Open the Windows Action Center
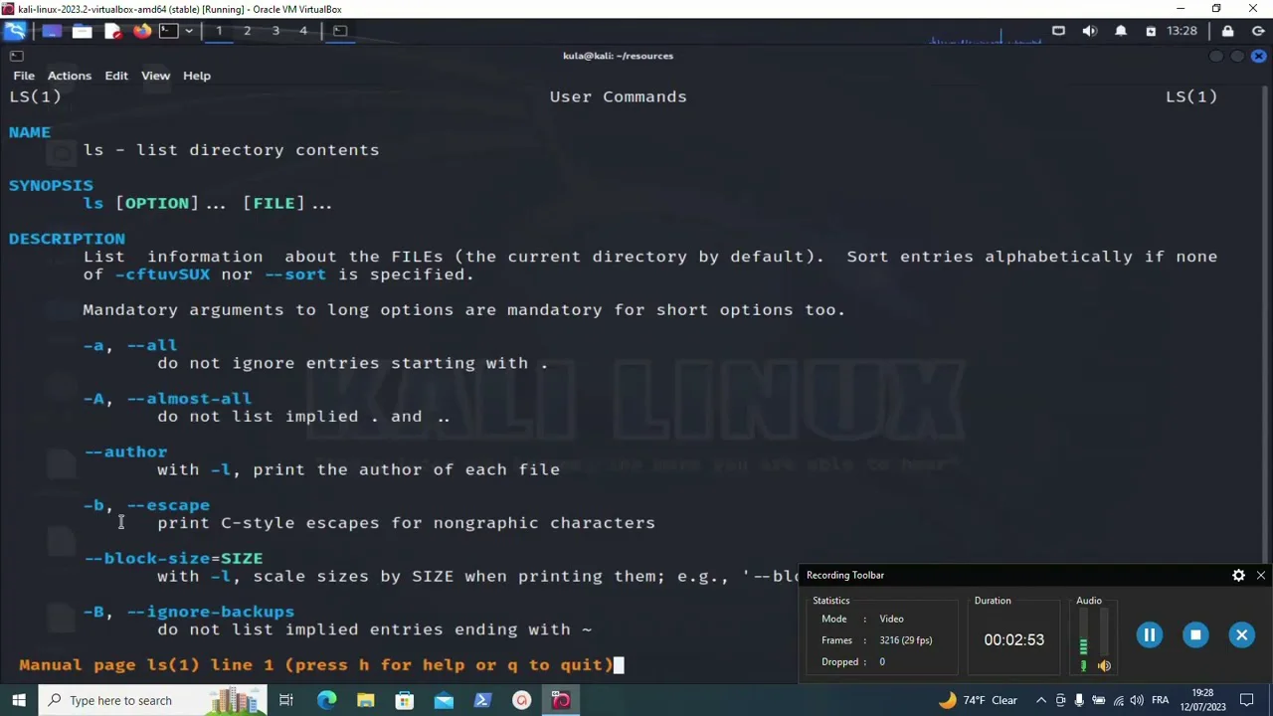 [1246, 700]
